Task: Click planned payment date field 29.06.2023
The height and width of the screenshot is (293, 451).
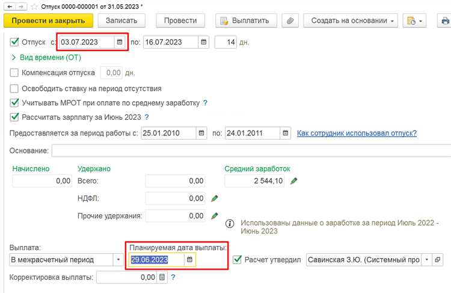Action: 156,260
